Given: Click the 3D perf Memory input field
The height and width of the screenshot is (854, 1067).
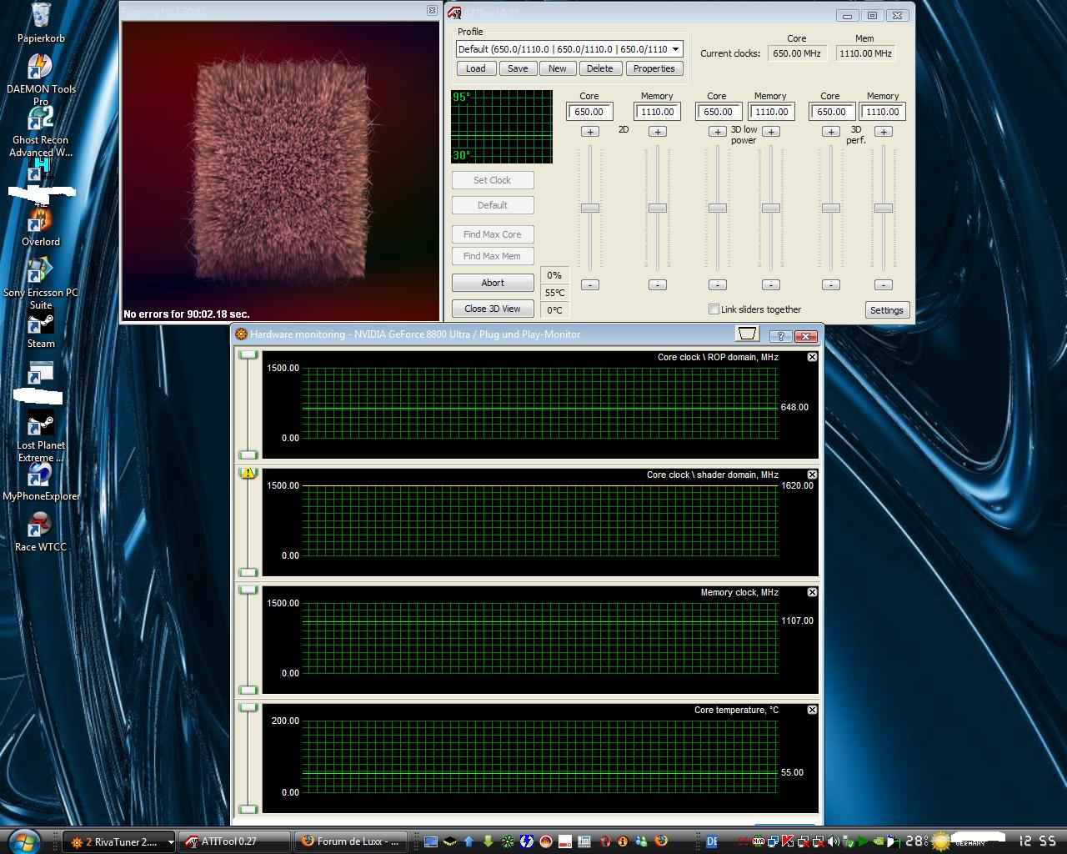Looking at the screenshot, I should (x=883, y=112).
